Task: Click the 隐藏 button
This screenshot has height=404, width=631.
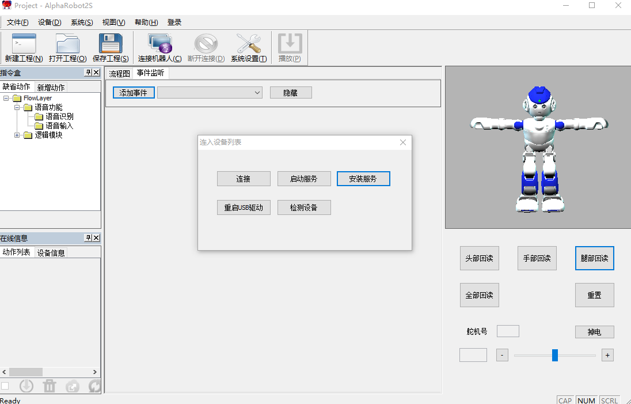Action: pyautogui.click(x=291, y=93)
